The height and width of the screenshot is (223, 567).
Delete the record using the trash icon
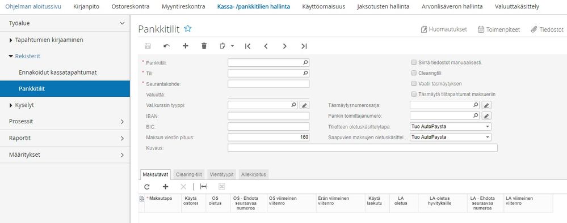click(204, 46)
